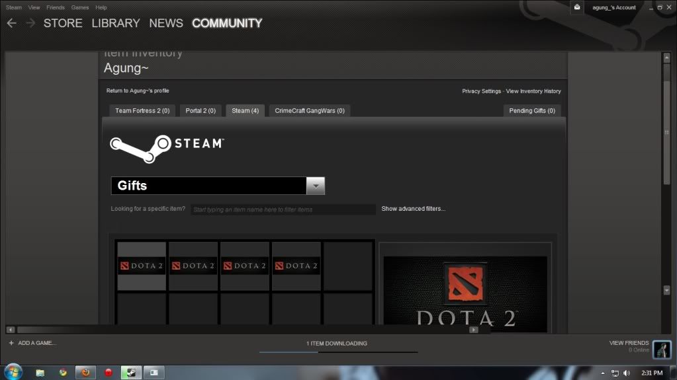Viewport: 677px width, 380px height.
Task: Open the friends avatar icon
Action: 662,349
